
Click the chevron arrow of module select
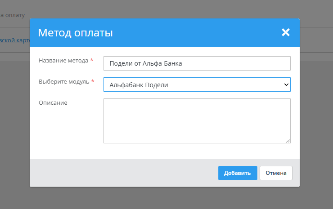click(x=286, y=84)
